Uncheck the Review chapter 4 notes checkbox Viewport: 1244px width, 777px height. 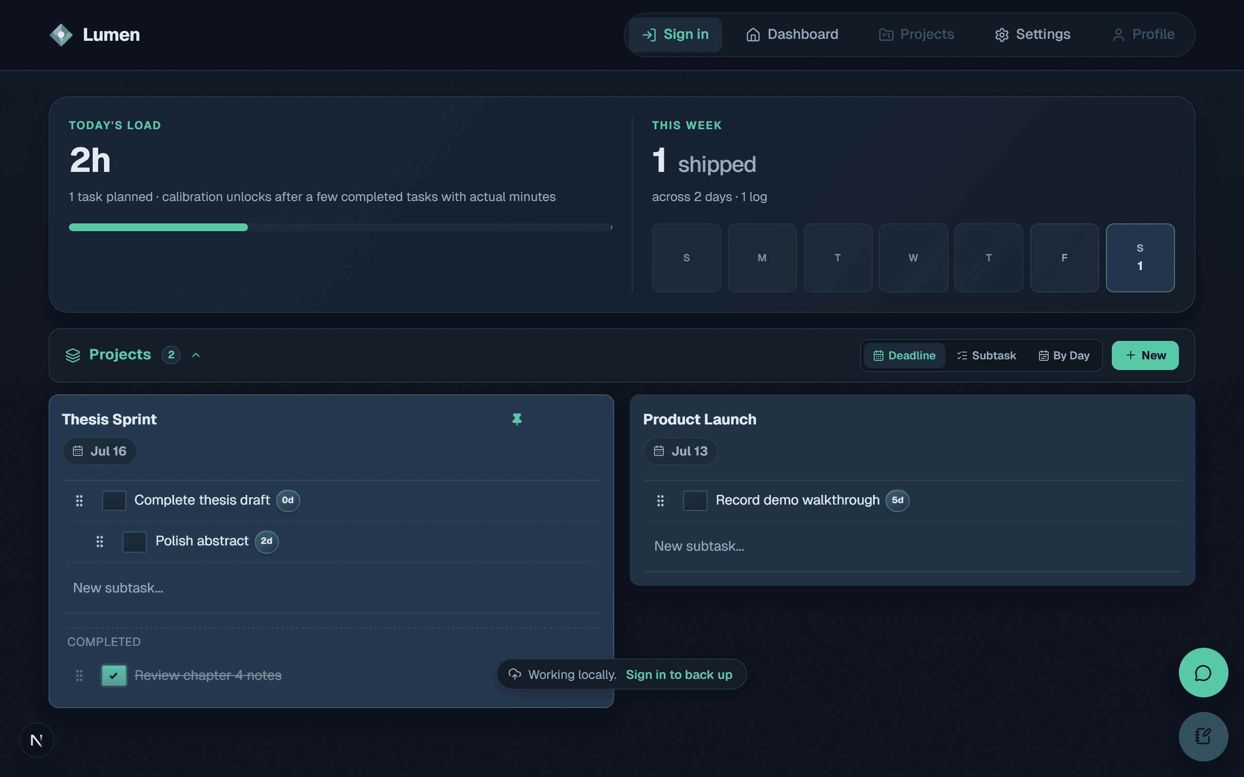point(114,675)
